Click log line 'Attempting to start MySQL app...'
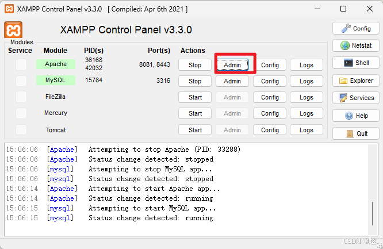This screenshot has height=249, width=383. [152, 208]
